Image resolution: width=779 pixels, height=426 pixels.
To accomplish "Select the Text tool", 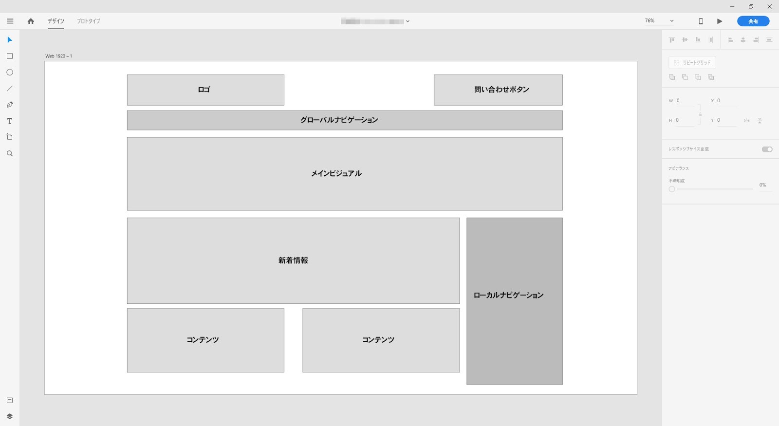I will click(9, 121).
